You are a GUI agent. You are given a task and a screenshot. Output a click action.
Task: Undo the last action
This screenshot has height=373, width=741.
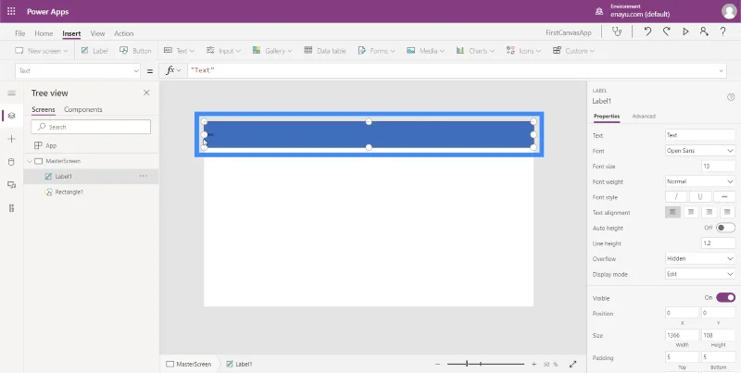tap(647, 31)
